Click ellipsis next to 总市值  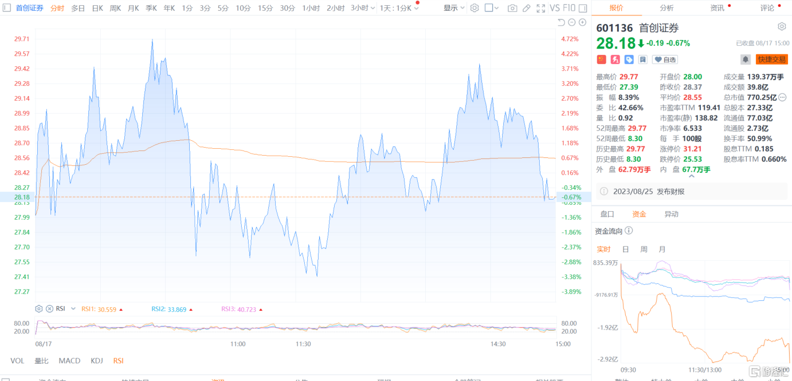pos(782,97)
